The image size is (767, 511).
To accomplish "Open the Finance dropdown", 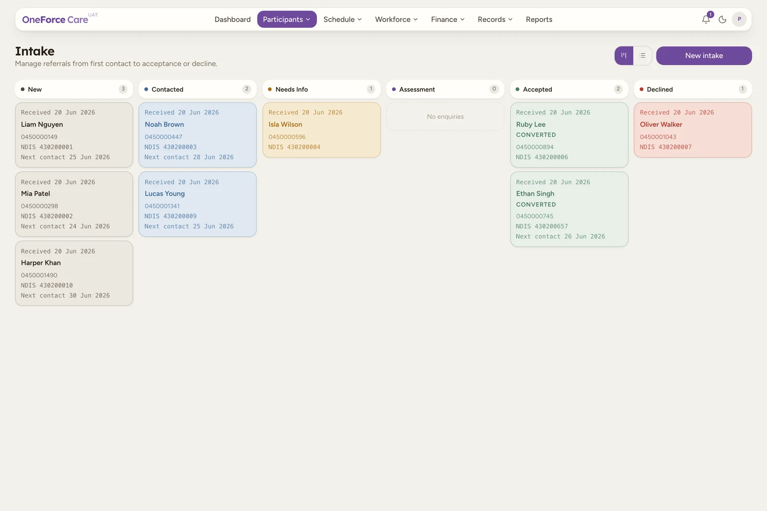I will 448,20.
